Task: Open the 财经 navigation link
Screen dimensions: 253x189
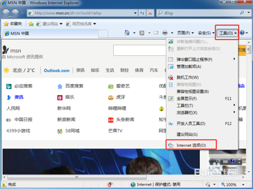Action: coord(124,70)
